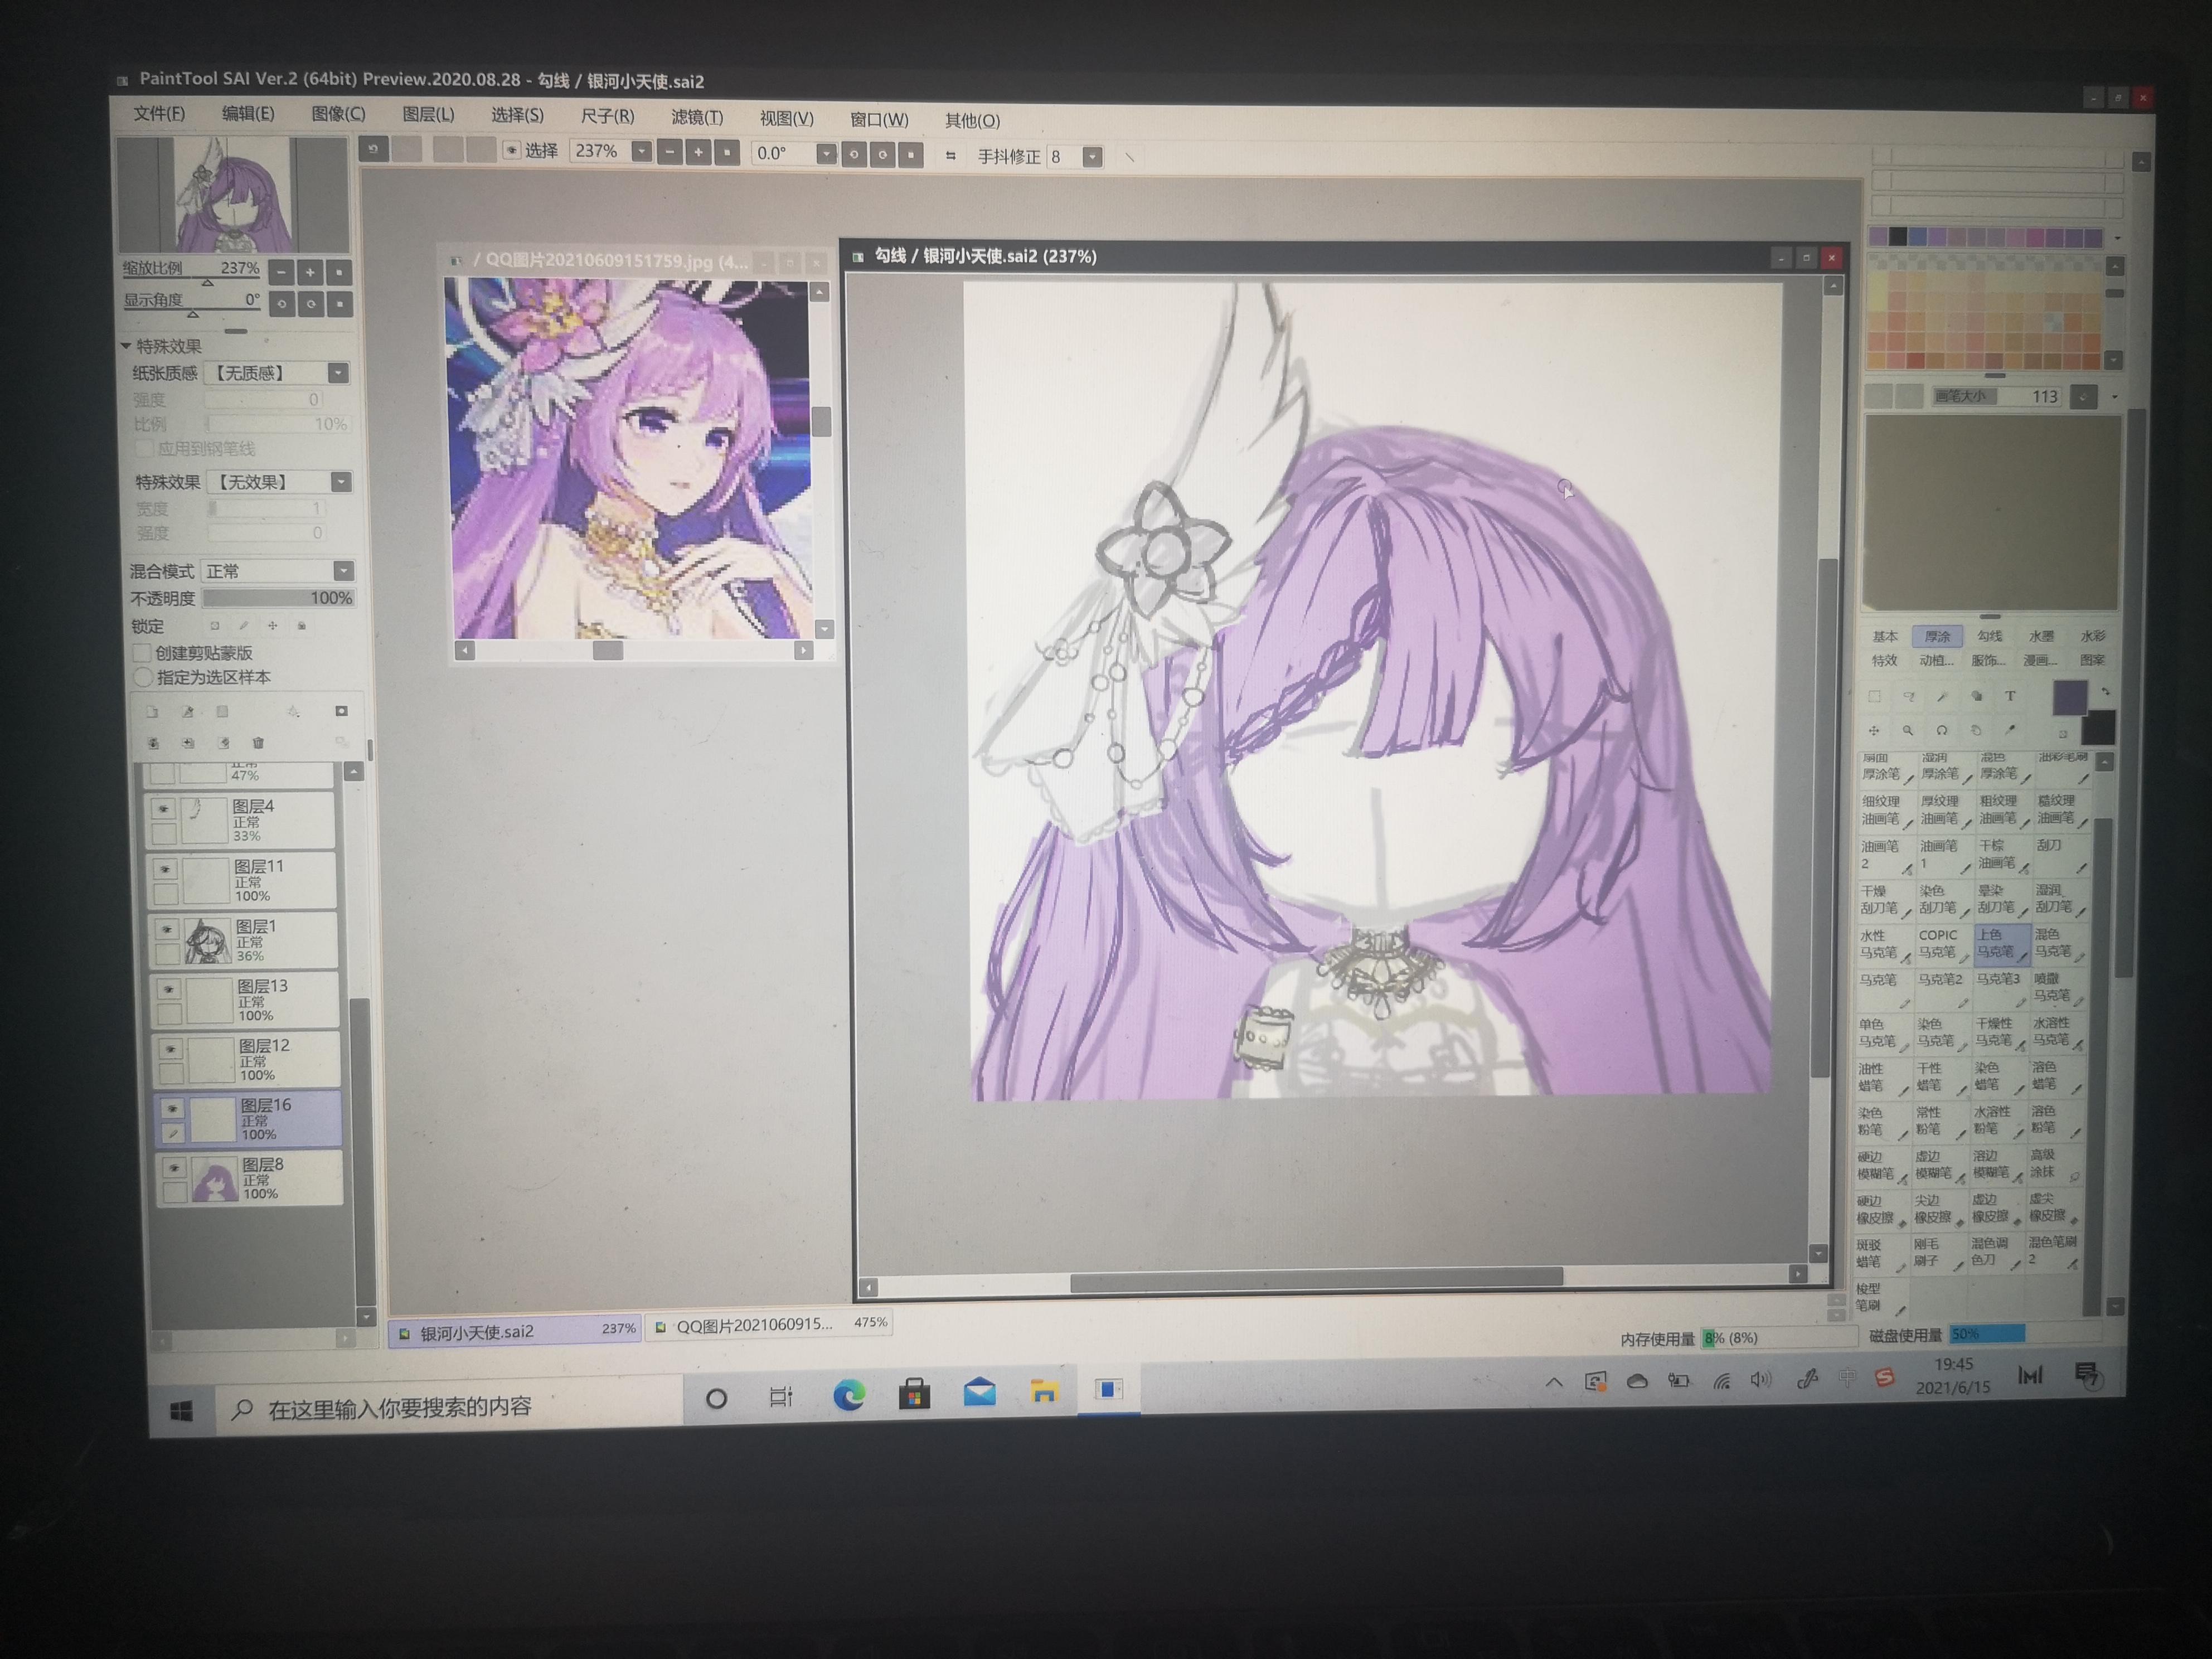
Task: Open 纸张质感 texture dropdown
Action: 339,373
